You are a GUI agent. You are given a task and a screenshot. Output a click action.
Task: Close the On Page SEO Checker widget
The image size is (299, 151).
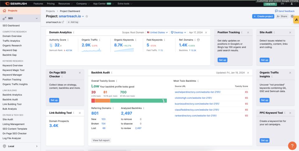click(x=80, y=73)
